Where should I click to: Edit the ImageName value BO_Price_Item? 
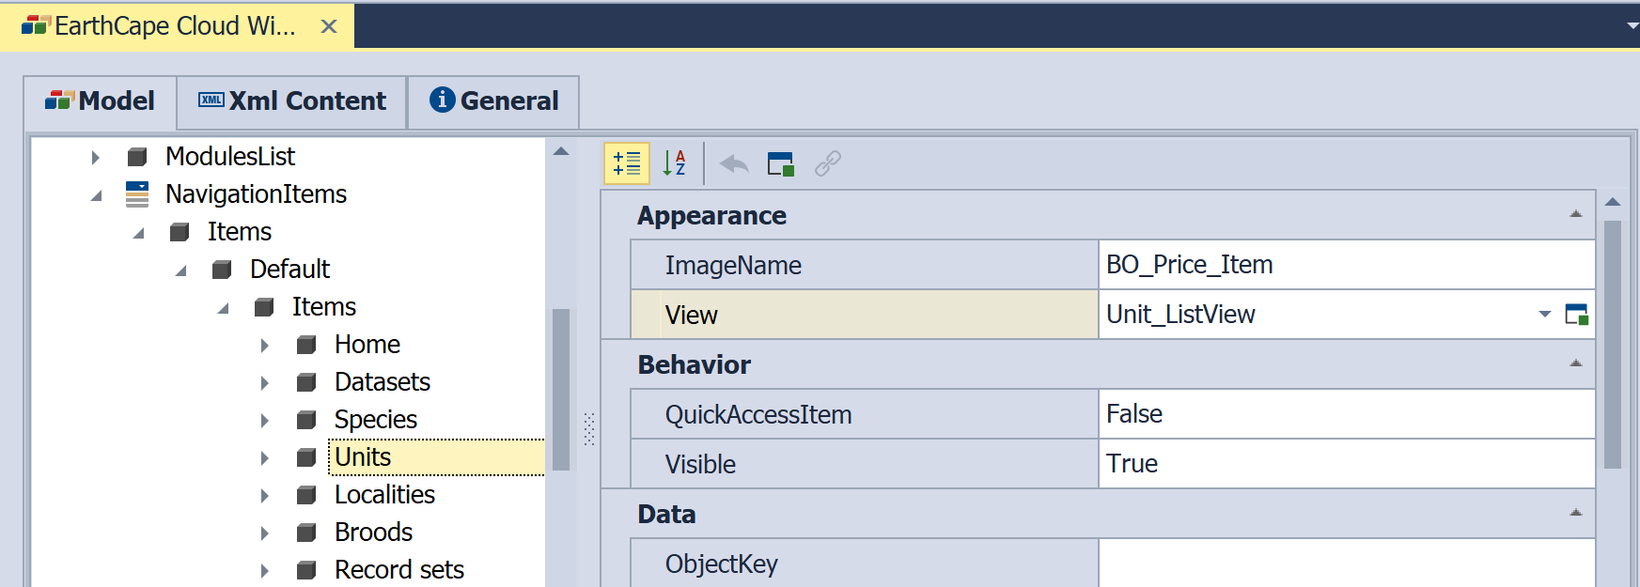[x=1347, y=265]
